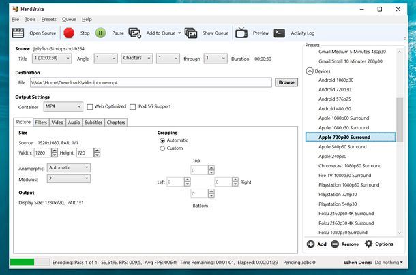Switch to the Chapters tab

click(116, 123)
